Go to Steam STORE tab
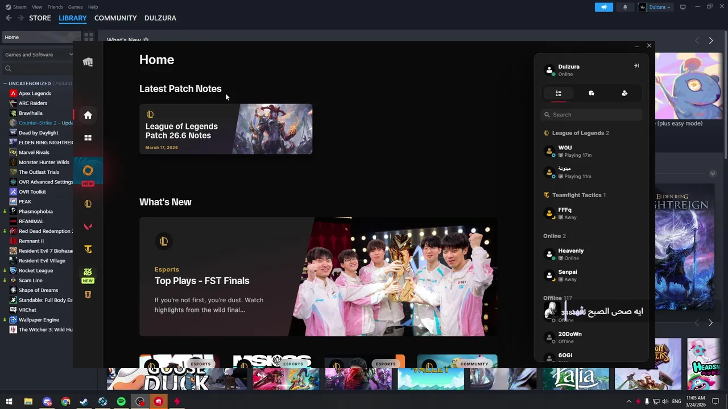The width and height of the screenshot is (728, 409). tap(40, 18)
